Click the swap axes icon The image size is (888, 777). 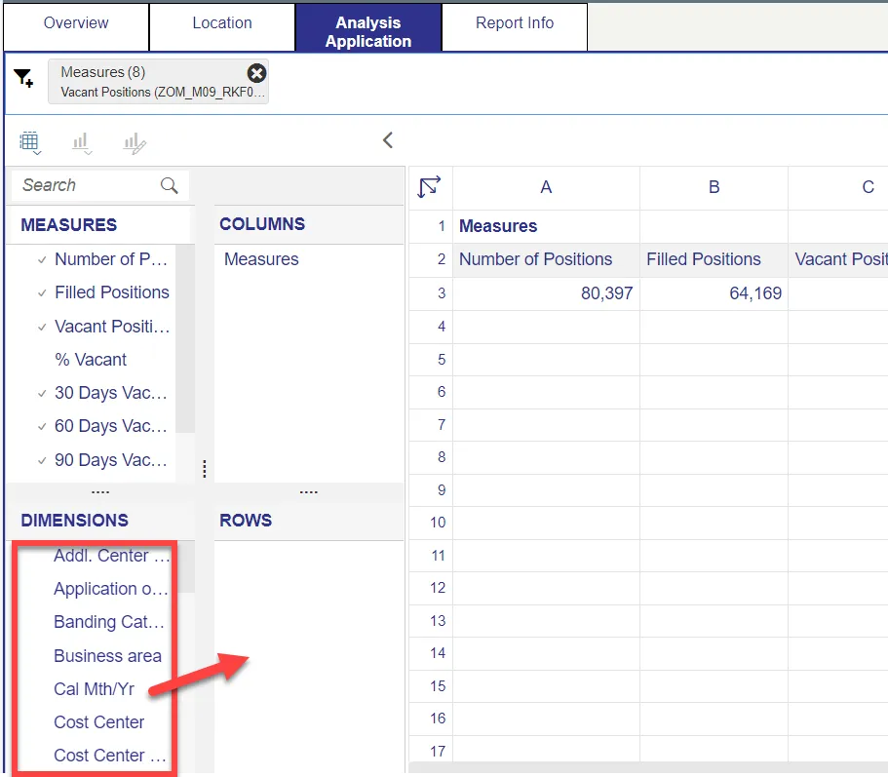429,186
